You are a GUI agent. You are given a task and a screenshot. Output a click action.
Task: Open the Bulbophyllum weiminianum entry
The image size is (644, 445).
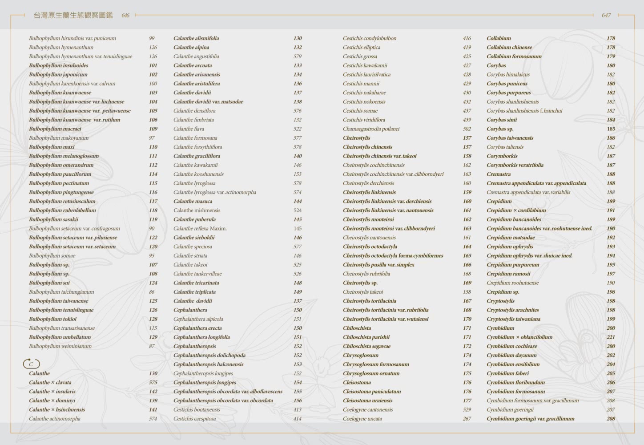(60, 346)
